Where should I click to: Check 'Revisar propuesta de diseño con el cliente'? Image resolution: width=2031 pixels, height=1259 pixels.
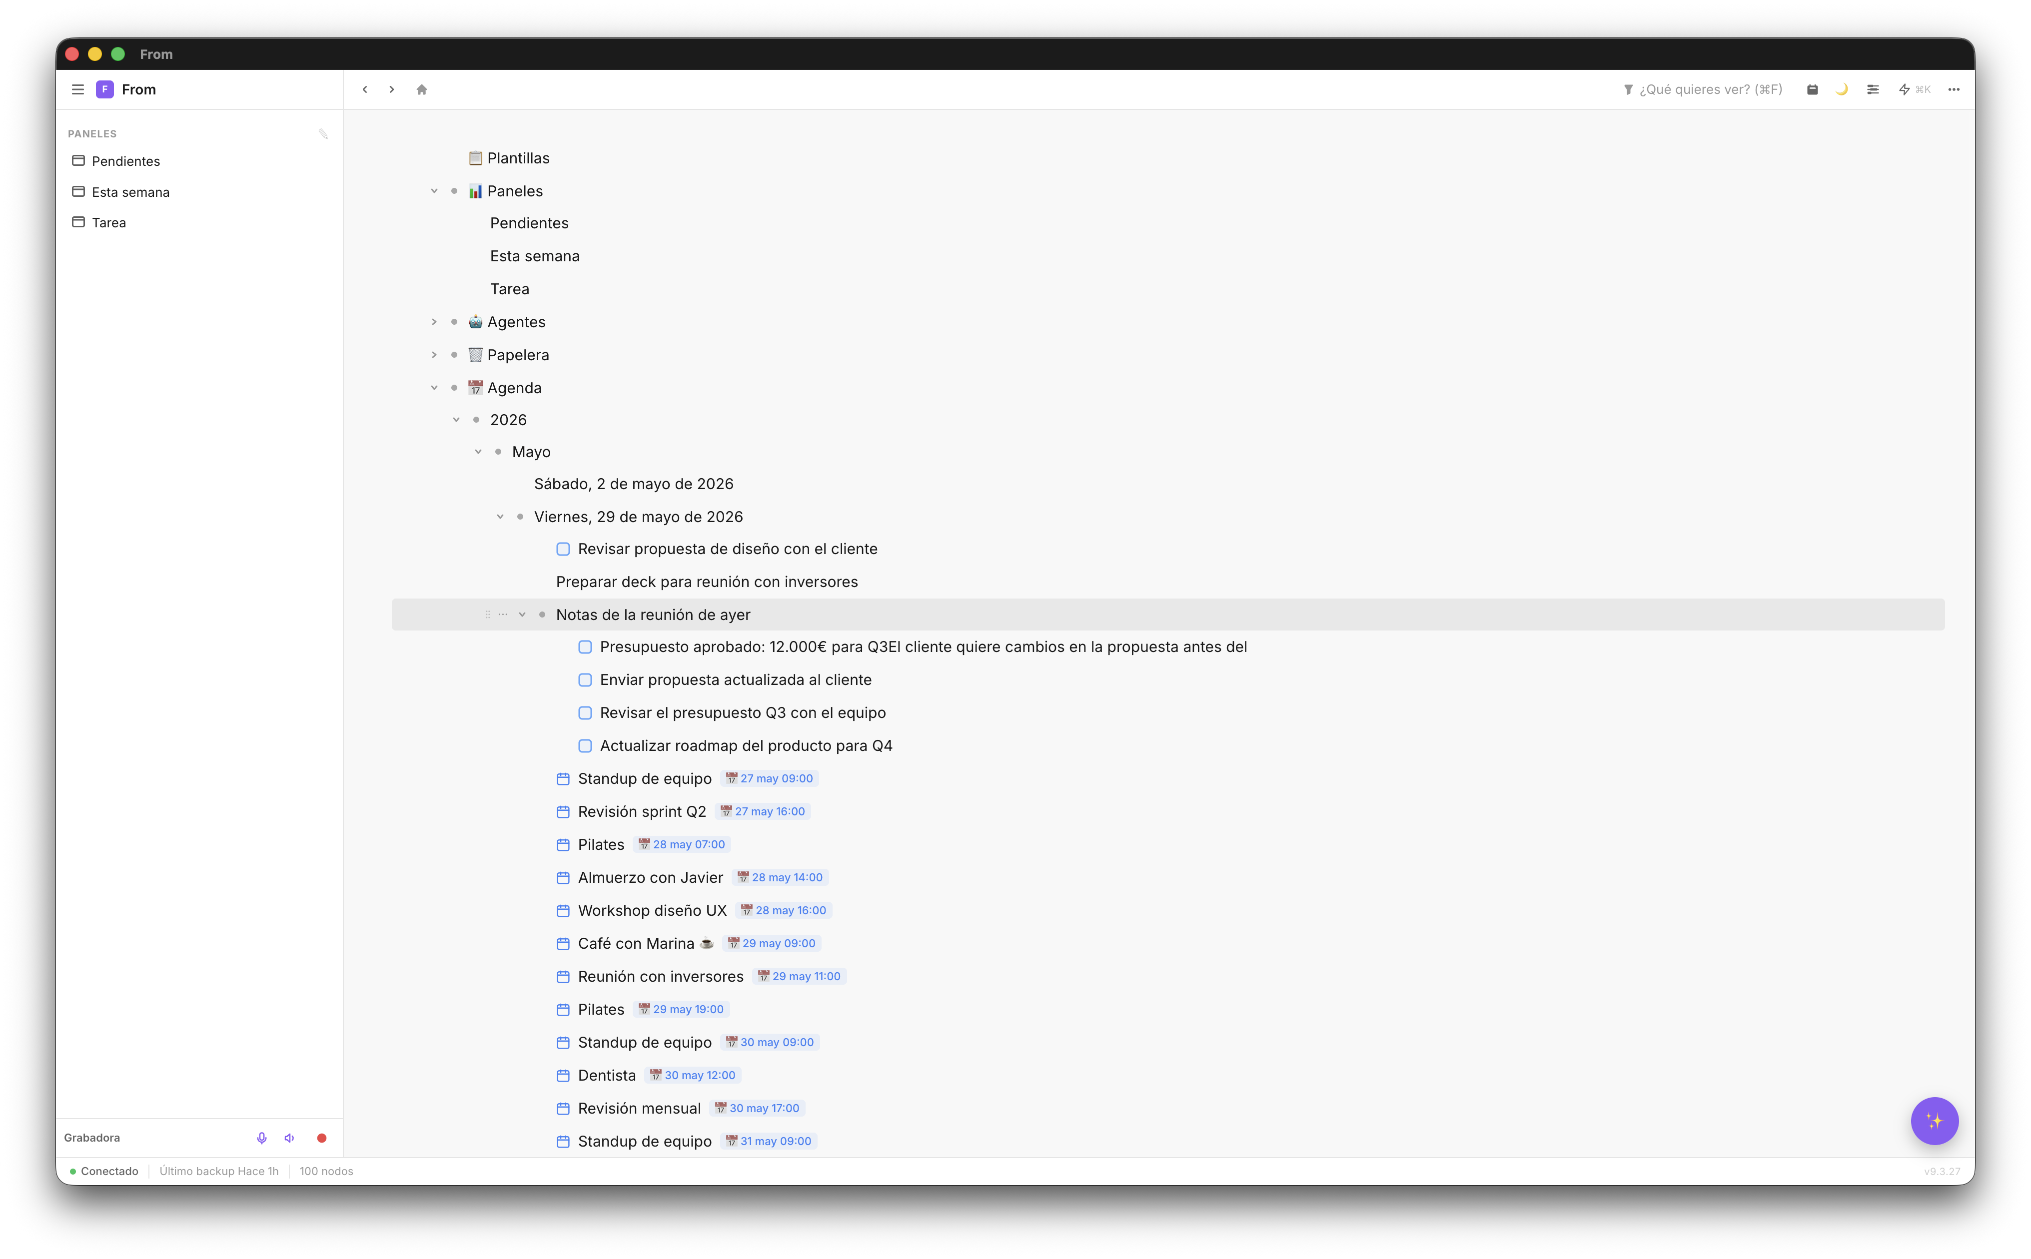tap(563, 549)
